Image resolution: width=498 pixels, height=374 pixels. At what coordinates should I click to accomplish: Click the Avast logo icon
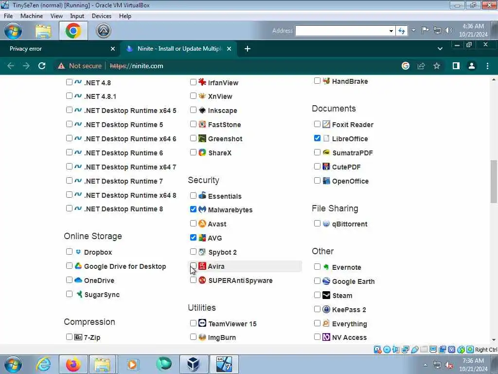202,224
